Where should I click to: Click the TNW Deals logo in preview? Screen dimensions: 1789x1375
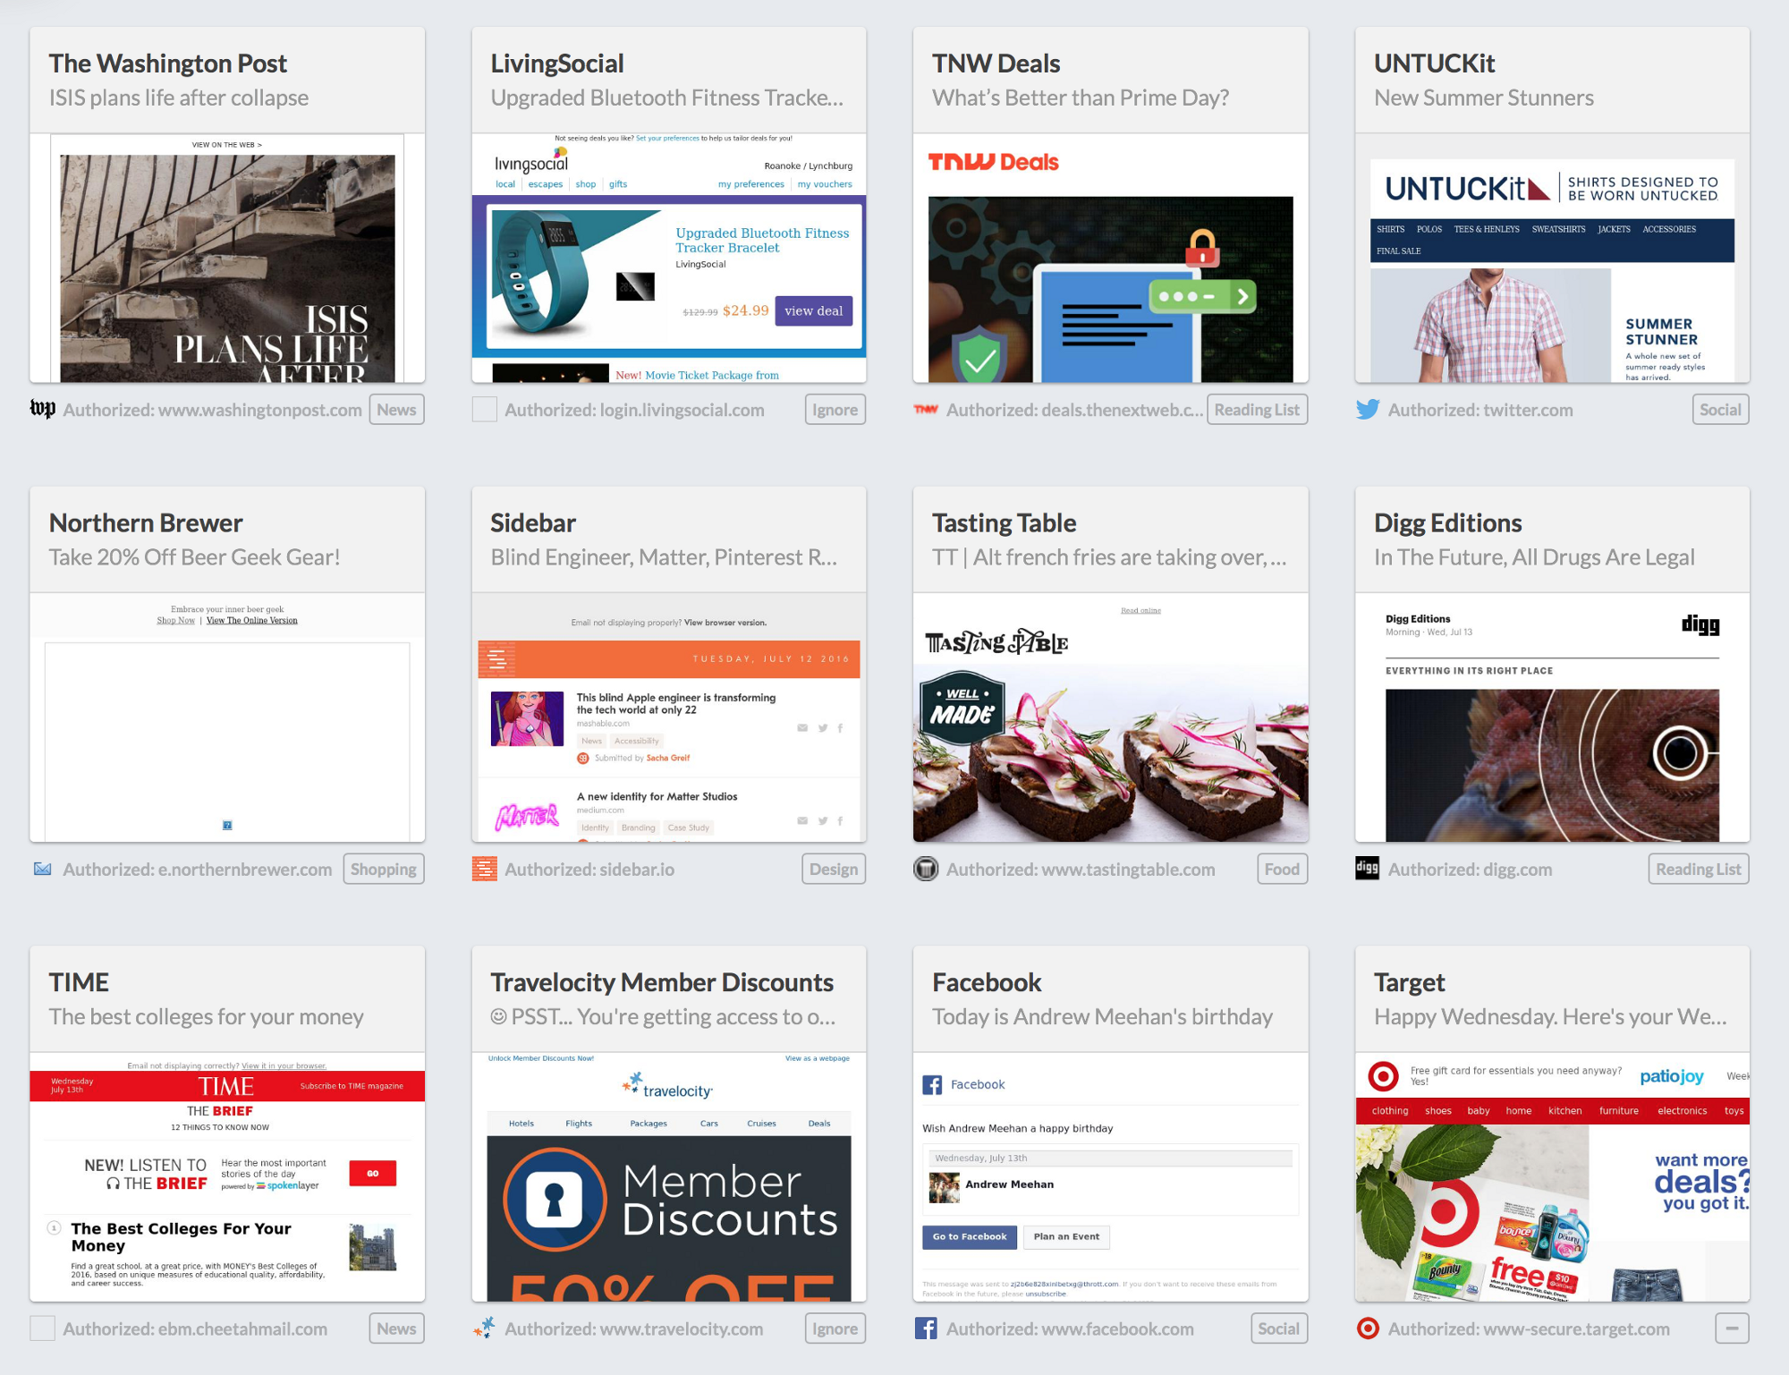pyautogui.click(x=993, y=162)
